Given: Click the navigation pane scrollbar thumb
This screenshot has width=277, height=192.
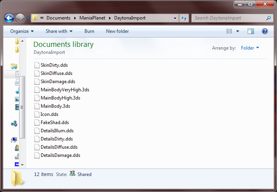Looking at the screenshot, I should point(22,107).
